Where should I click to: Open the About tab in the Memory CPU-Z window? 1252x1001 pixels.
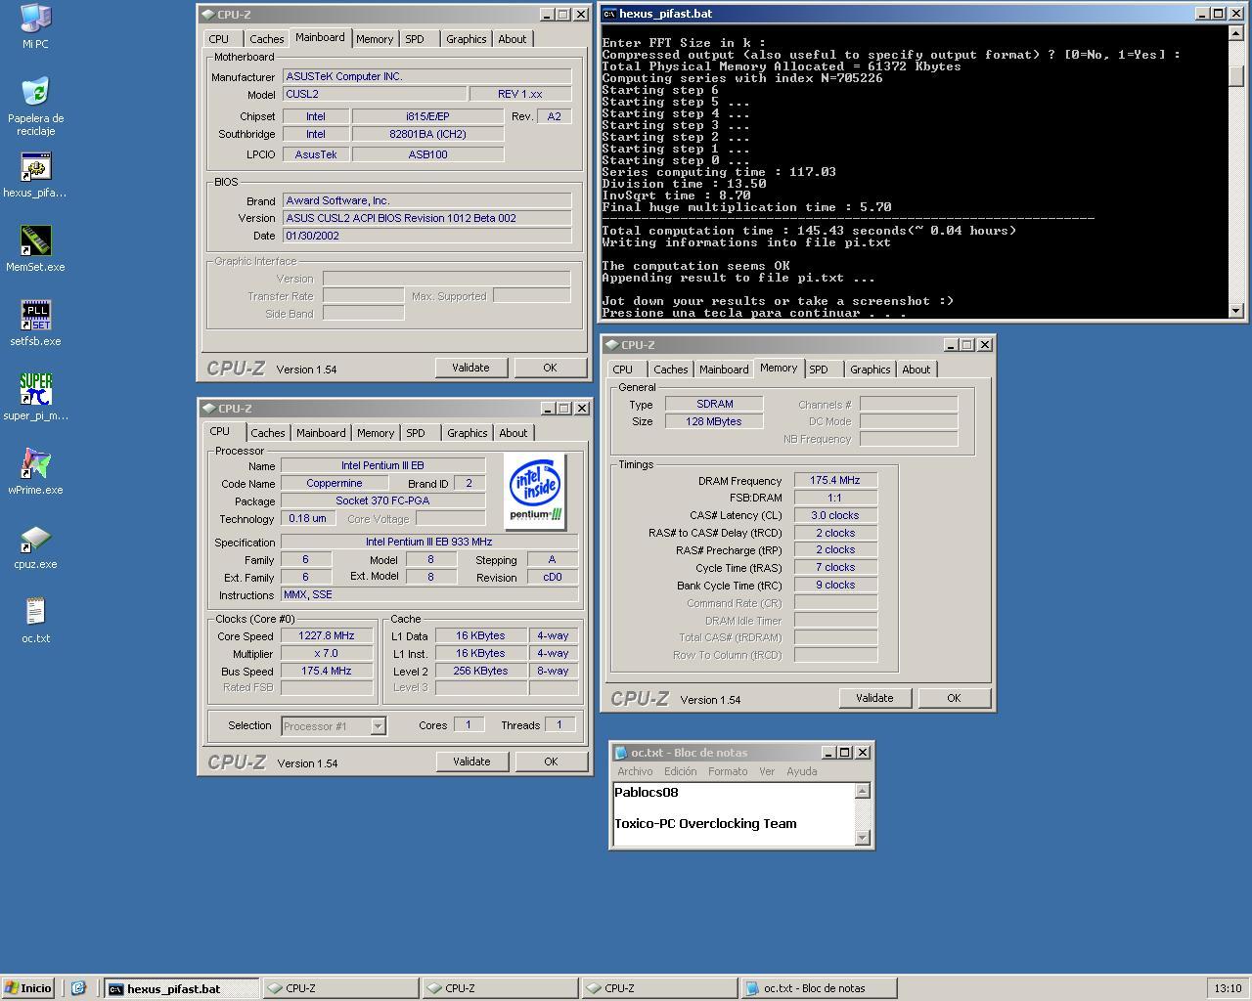[917, 370]
